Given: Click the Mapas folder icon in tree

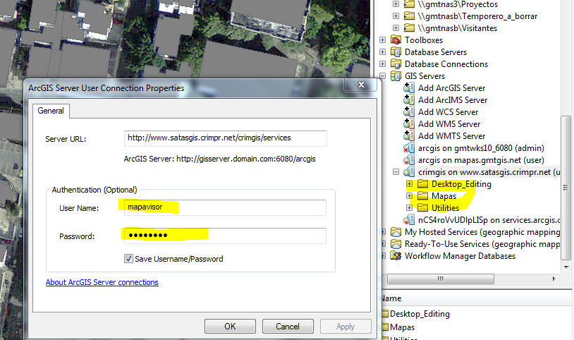Looking at the screenshot, I should click(x=423, y=195).
